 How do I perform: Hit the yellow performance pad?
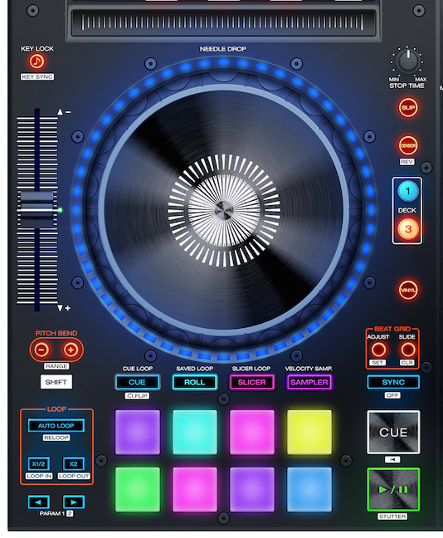309,433
